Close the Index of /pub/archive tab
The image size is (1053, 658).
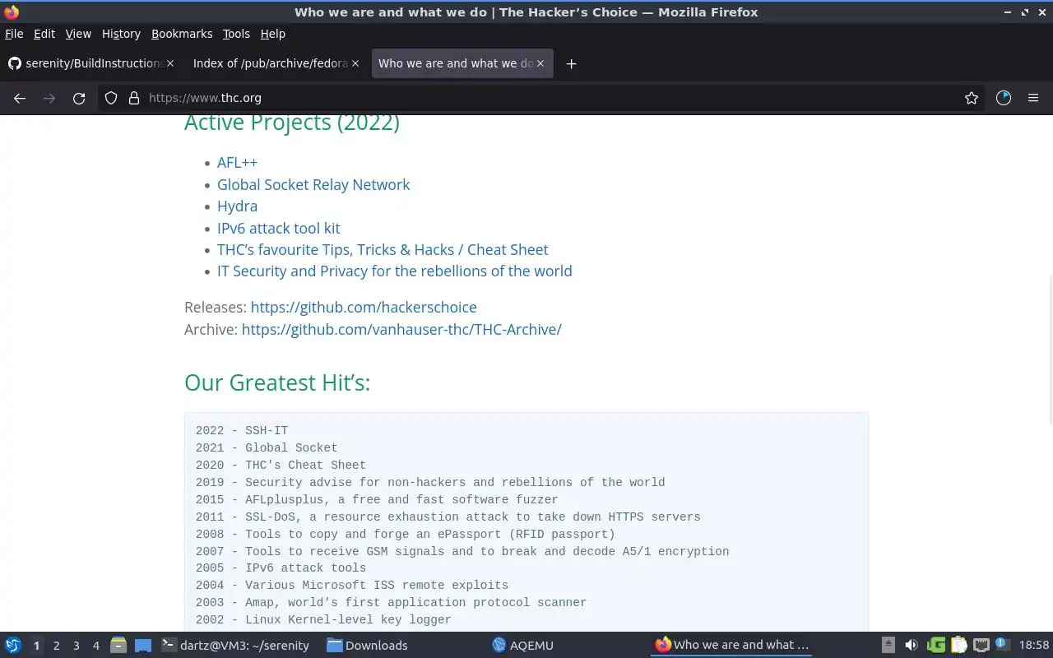(x=355, y=63)
